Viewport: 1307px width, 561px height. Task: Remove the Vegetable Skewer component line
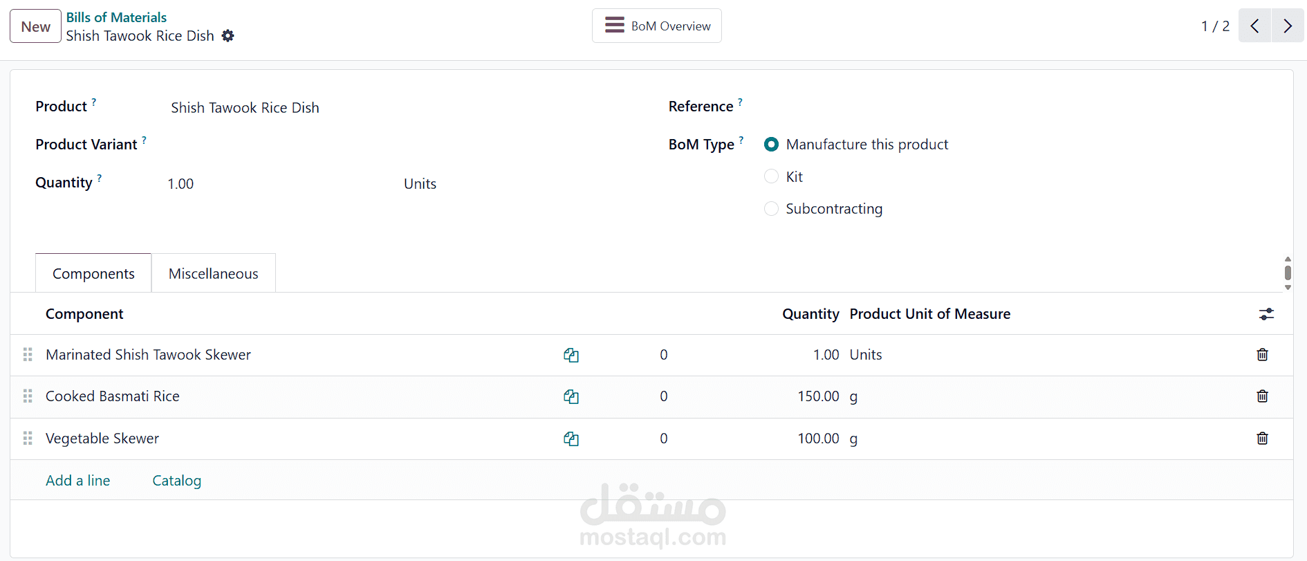click(x=1262, y=439)
